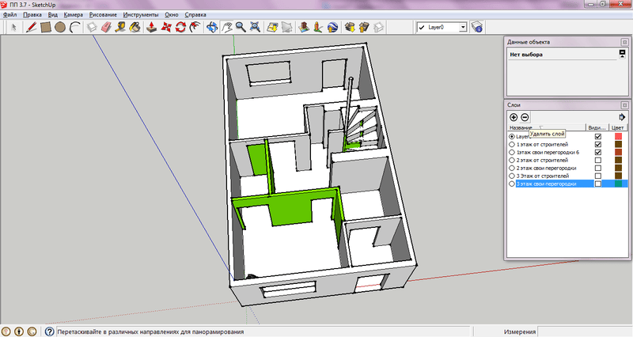Expand the object data panel details button

(x=622, y=54)
